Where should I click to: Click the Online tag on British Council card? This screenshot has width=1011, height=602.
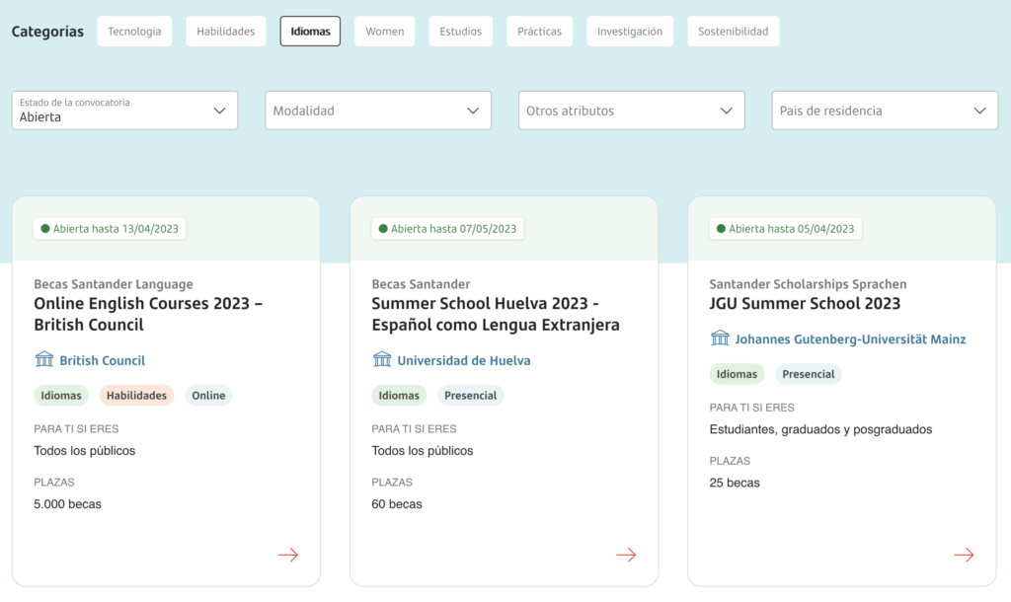coord(208,395)
